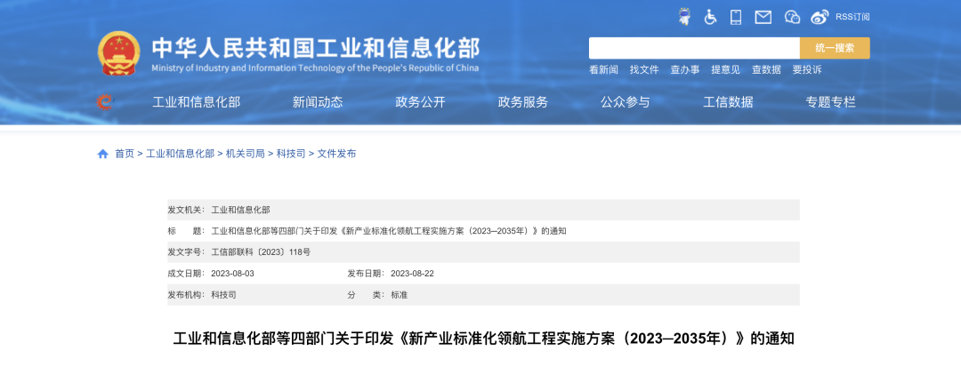The height and width of the screenshot is (375, 961).
Task: Open the Weibo icon
Action: (x=820, y=17)
